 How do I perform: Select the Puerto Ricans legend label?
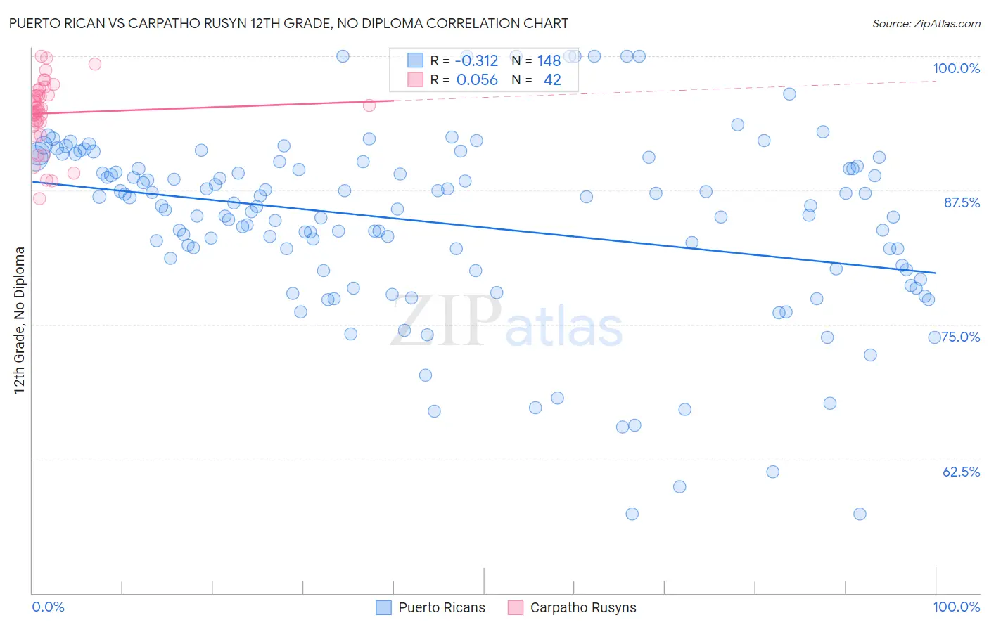click(x=442, y=607)
